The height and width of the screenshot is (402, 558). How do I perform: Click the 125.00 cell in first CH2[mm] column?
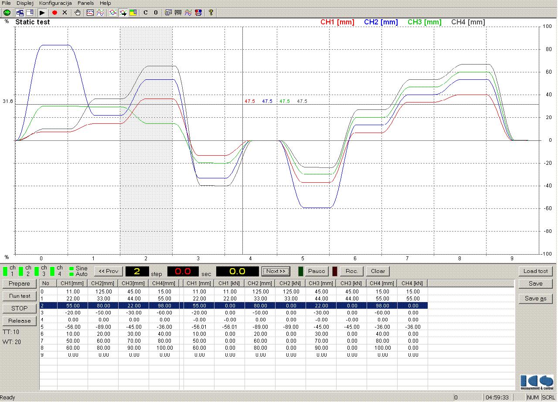coord(102,292)
